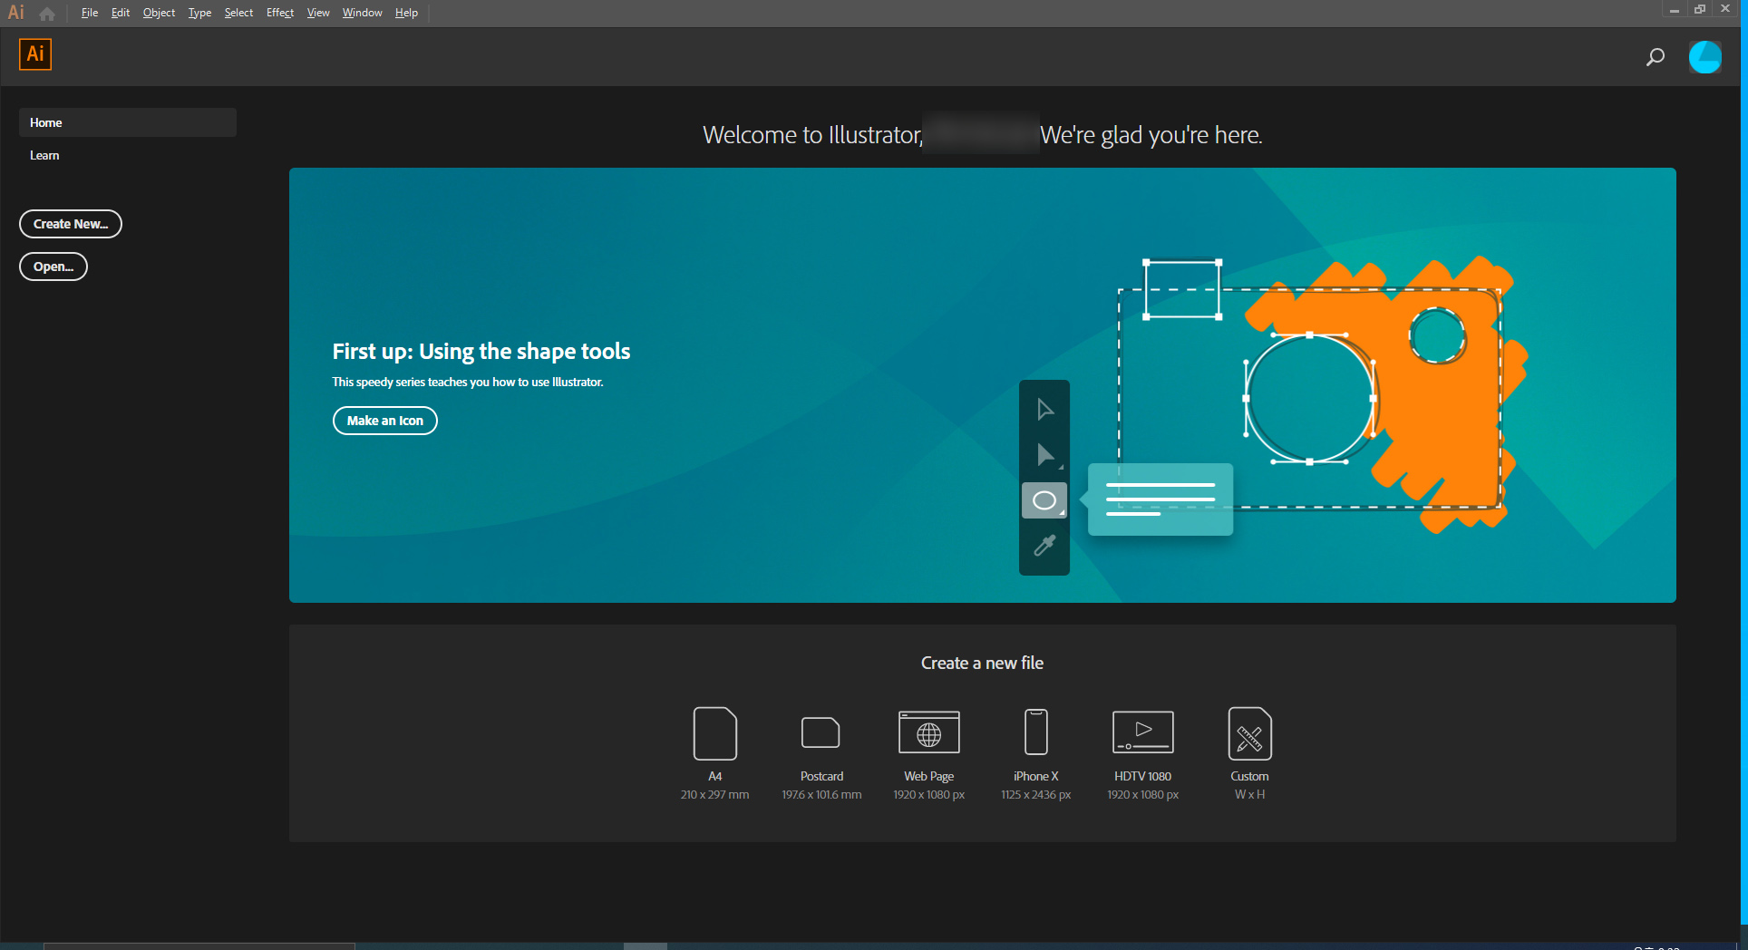Choose the A4 document preset icon

(715, 733)
